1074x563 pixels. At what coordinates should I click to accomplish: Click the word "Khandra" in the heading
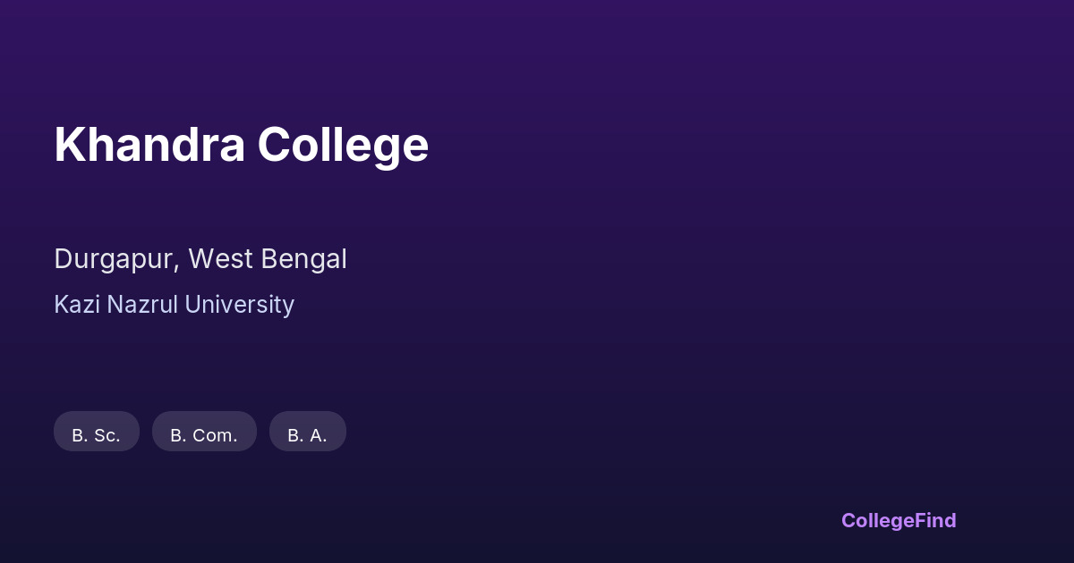point(149,145)
